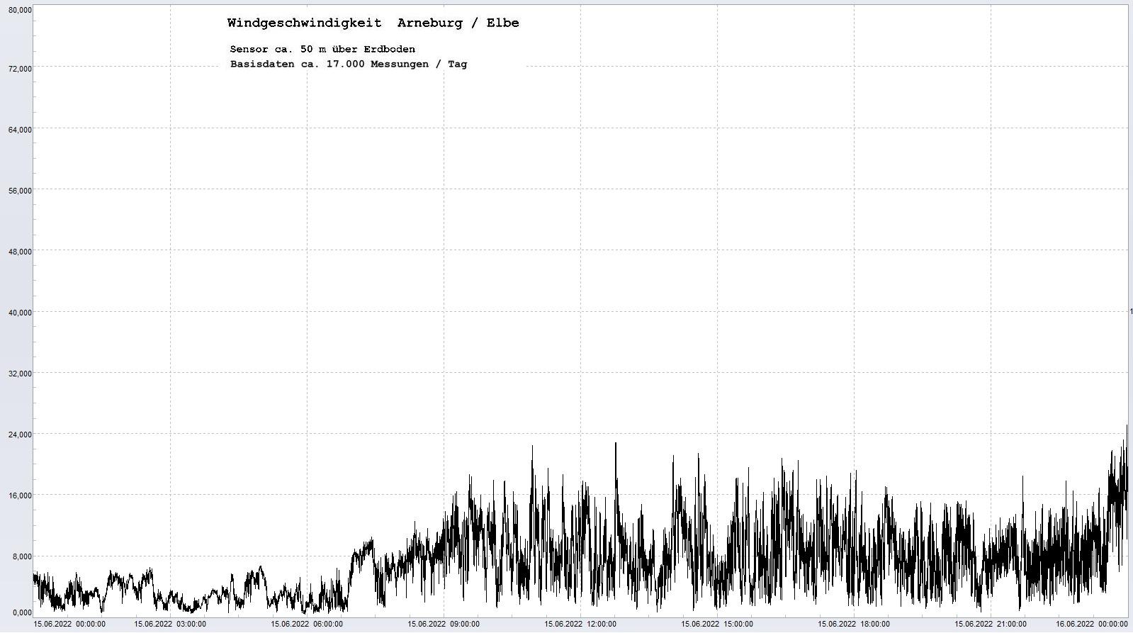Click the 15.06.2022 18:00:00 time label
The image size is (1133, 633).
854,624
